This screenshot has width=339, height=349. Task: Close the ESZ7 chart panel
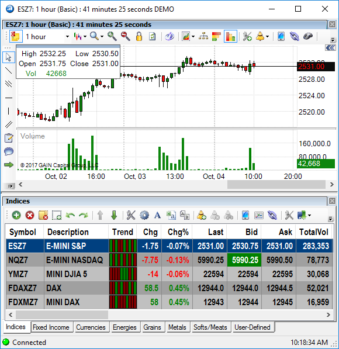pyautogui.click(x=332, y=25)
